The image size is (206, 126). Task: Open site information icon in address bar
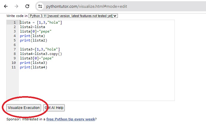40,6
